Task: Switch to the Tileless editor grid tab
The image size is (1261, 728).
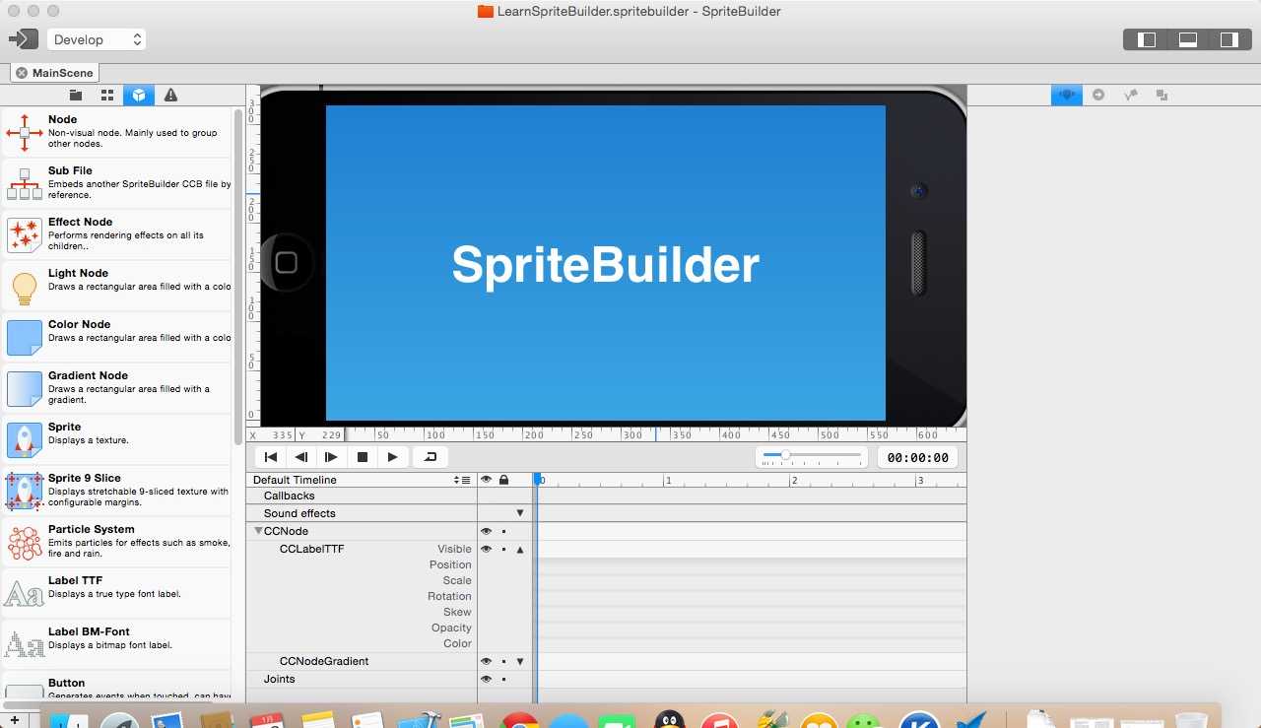Action: click(107, 95)
